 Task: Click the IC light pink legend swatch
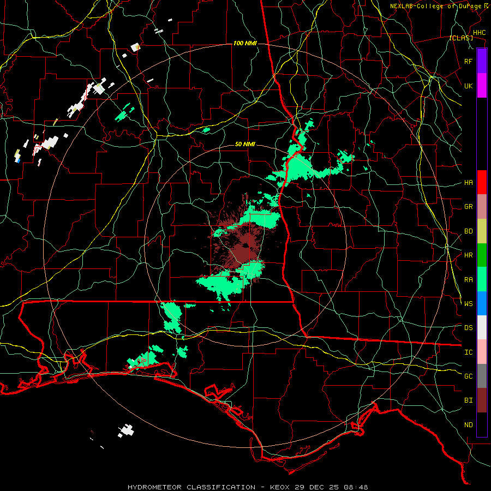click(x=482, y=352)
